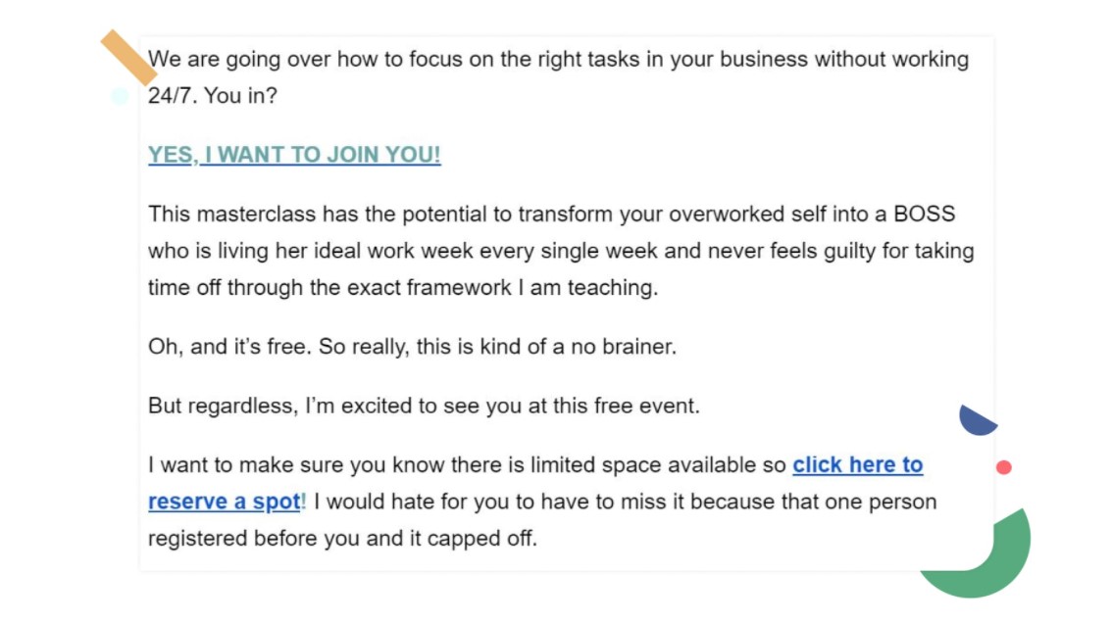Click the "YES, I WANT TO JOIN YOU!" link
The image size is (1112, 623).
coord(294,155)
